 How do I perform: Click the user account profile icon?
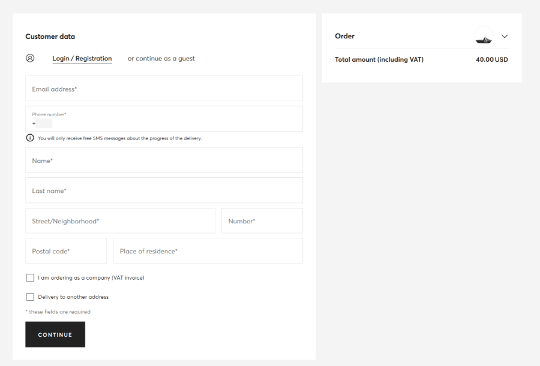coord(30,58)
